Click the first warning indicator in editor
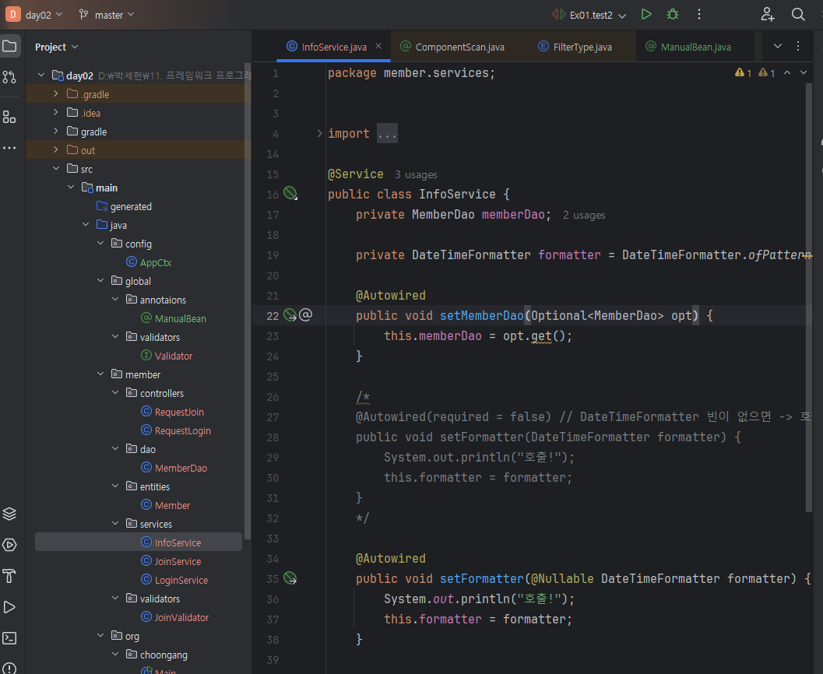 point(744,73)
